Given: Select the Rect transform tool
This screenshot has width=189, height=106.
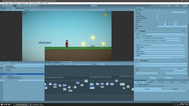Looking at the screenshot, I should coord(15,6).
